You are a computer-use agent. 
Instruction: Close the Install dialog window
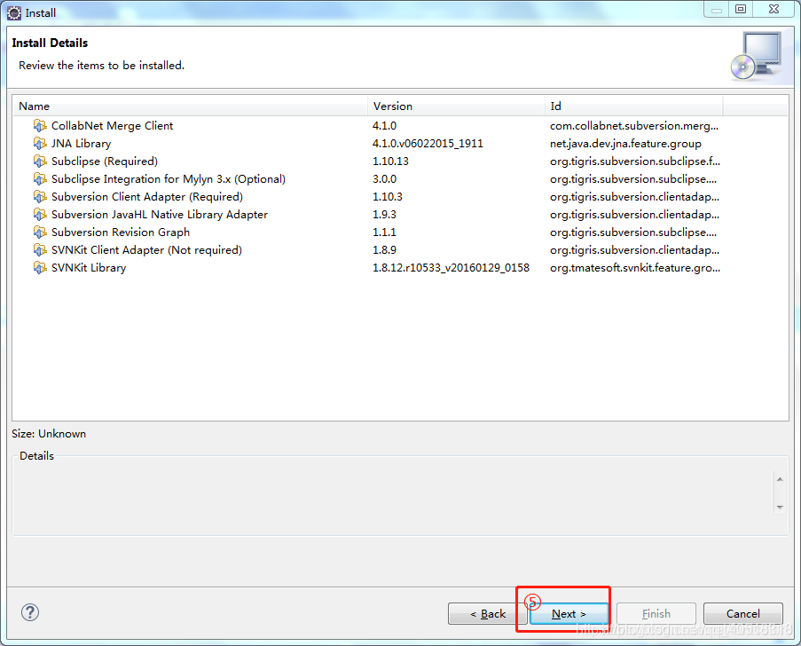774,9
